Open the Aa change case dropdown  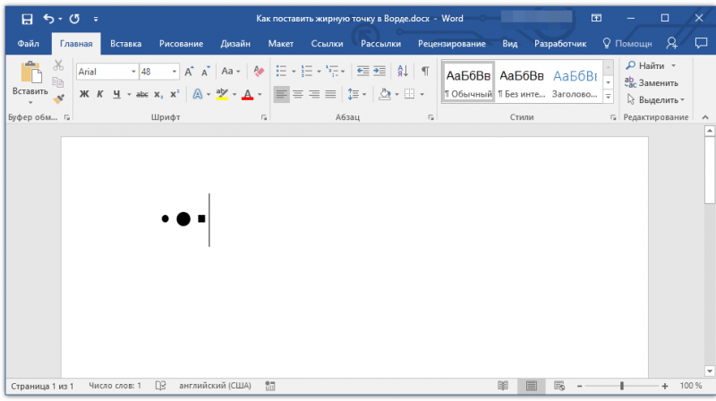coord(230,72)
